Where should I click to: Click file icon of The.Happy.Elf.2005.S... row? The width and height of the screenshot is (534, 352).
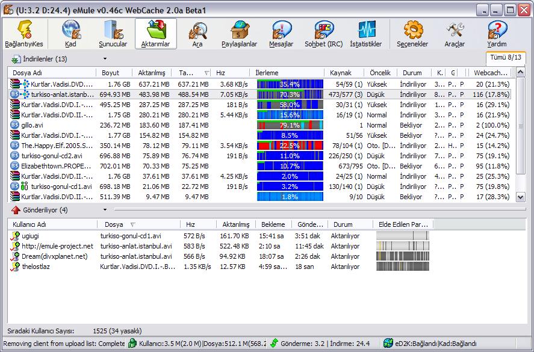tap(14, 146)
